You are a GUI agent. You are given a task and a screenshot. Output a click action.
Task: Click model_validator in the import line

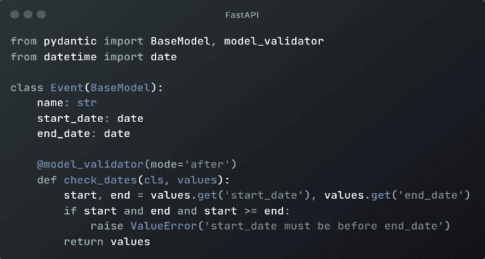click(x=274, y=41)
